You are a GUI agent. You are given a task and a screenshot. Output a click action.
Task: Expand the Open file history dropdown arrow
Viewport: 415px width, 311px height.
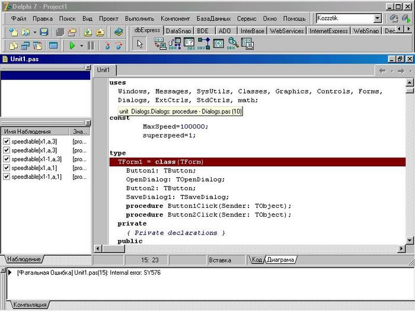point(34,32)
